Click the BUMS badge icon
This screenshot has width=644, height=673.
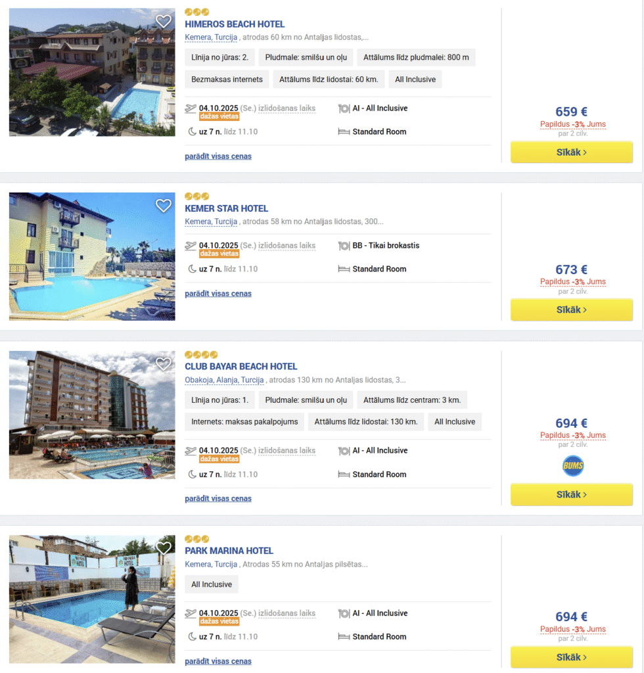(x=572, y=466)
